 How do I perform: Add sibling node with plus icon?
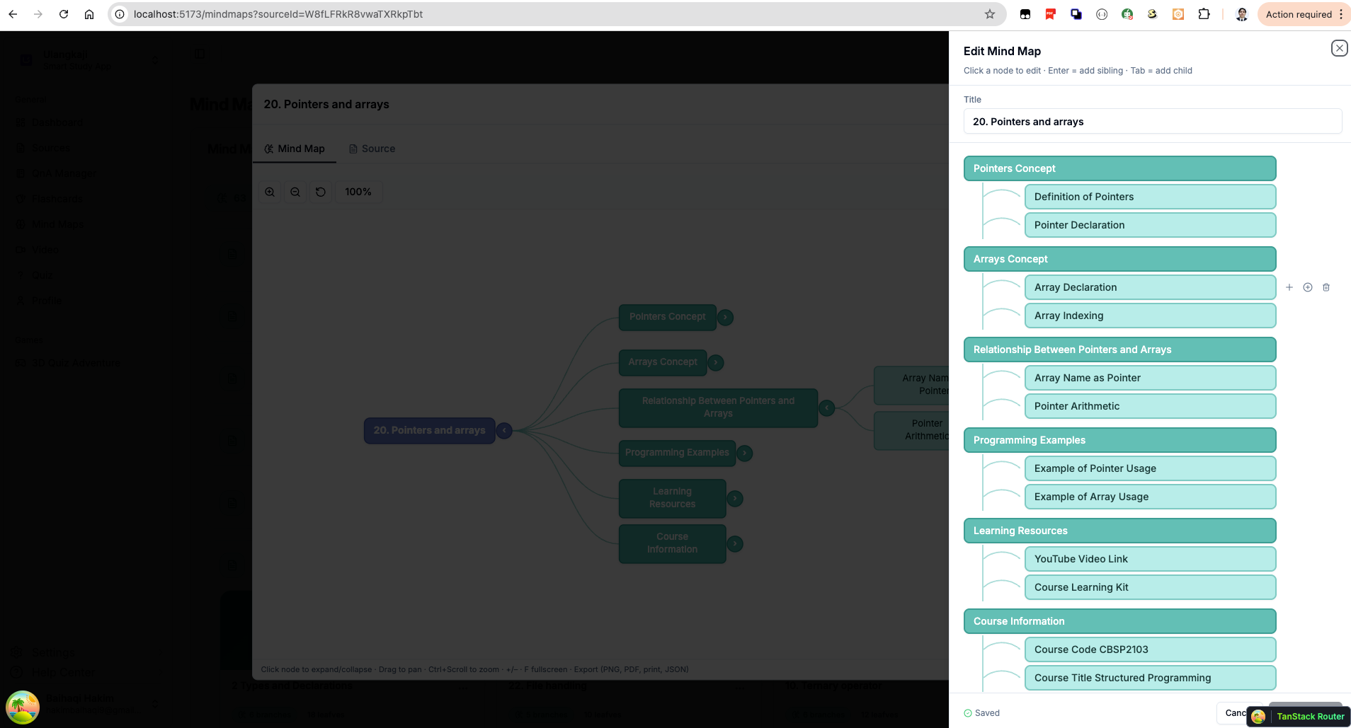(1289, 287)
